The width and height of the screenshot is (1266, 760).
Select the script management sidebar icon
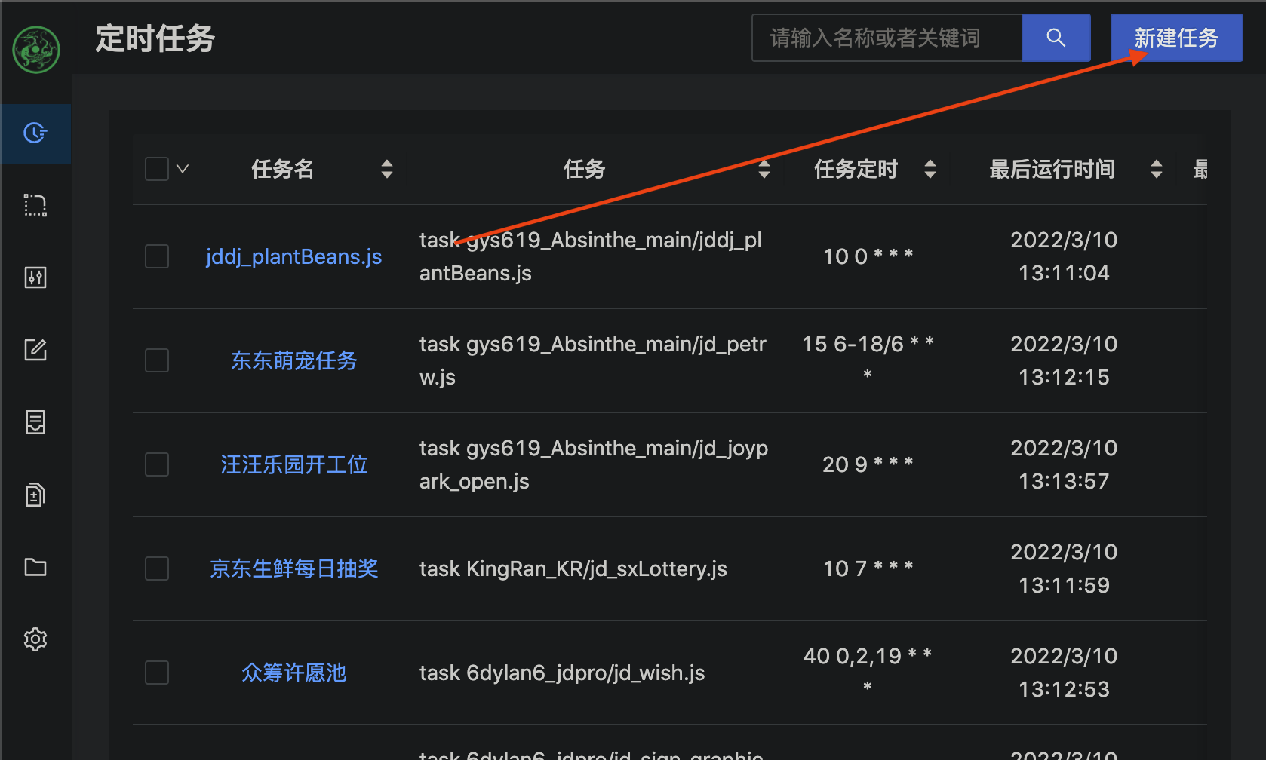[x=35, y=494]
